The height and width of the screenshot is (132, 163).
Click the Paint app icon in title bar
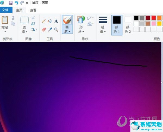(x=2, y=3)
